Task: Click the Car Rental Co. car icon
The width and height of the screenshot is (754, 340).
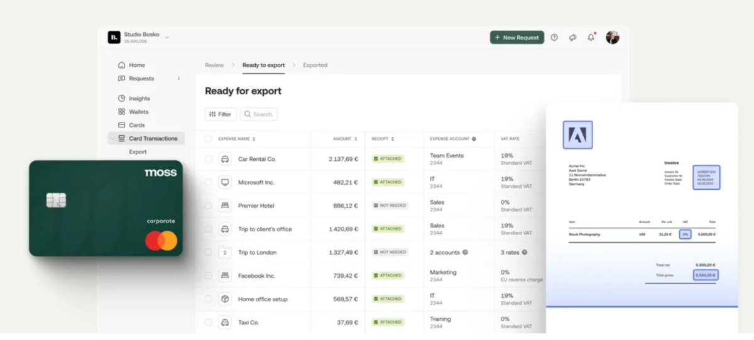Action: pyautogui.click(x=225, y=159)
